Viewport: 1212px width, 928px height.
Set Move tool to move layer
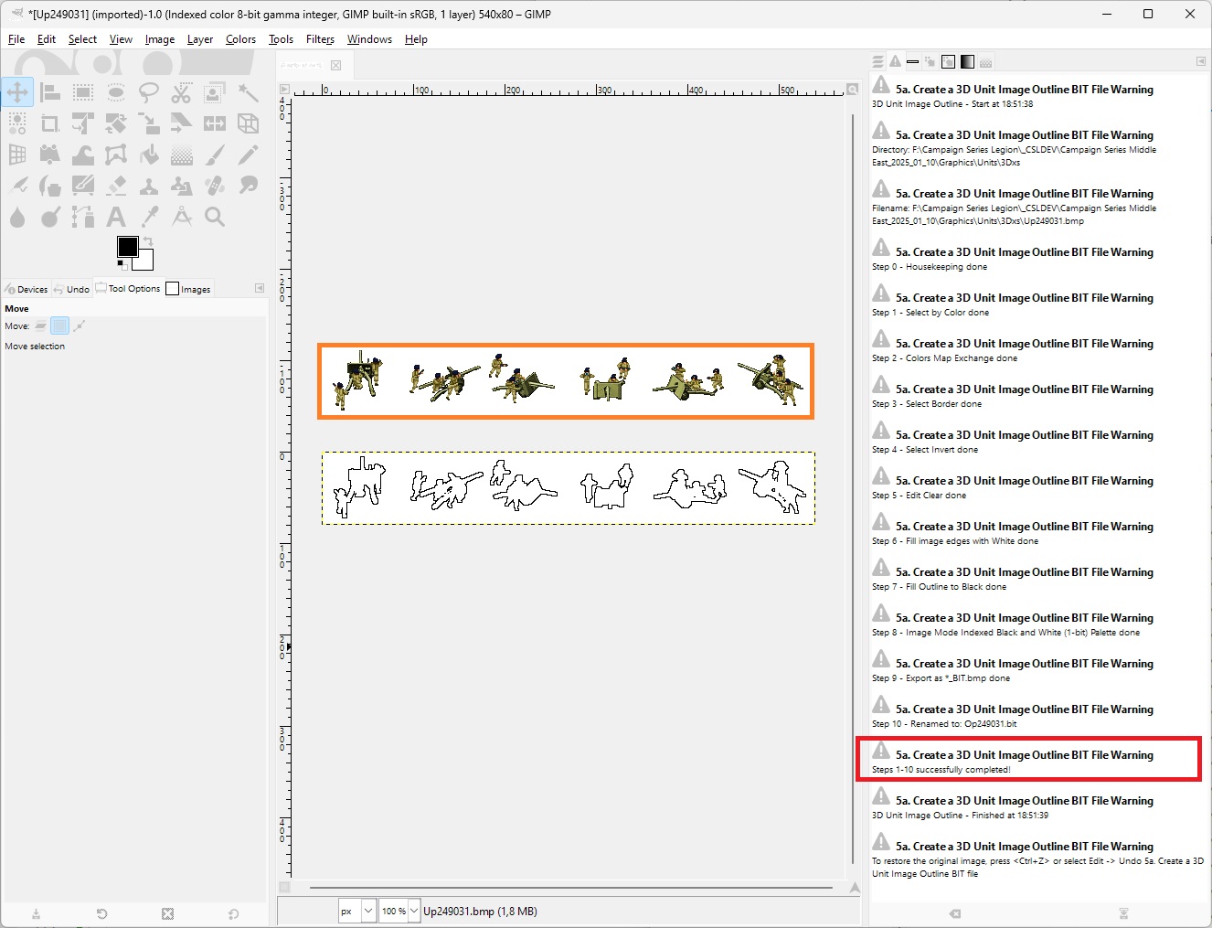(x=41, y=325)
